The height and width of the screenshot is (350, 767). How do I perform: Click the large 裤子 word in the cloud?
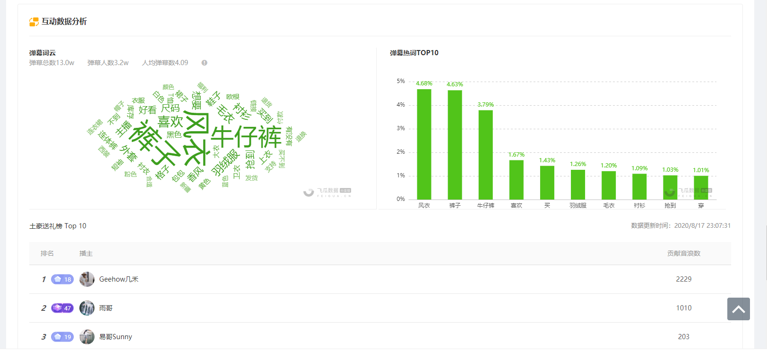pyautogui.click(x=155, y=143)
